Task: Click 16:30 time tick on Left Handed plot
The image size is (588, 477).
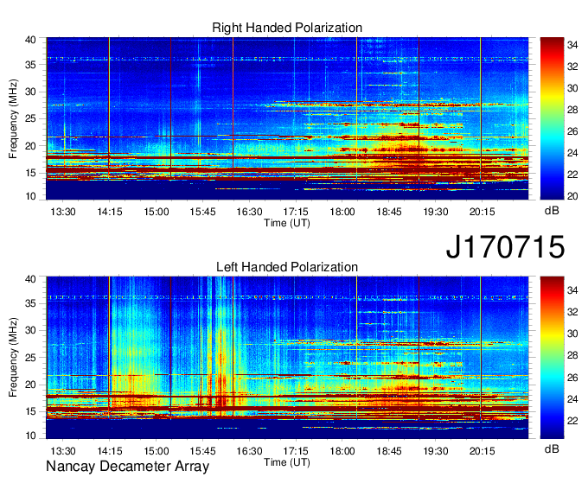Action: [x=249, y=451]
